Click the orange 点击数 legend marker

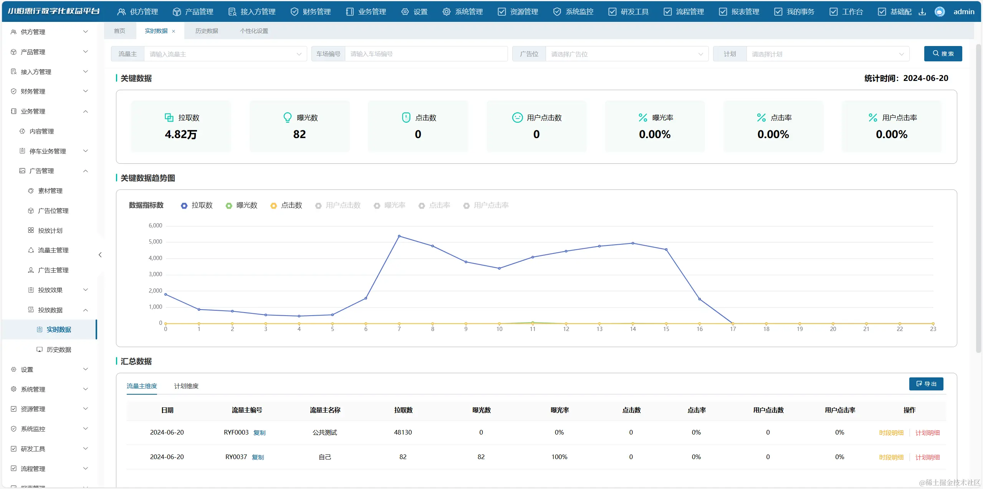point(273,206)
